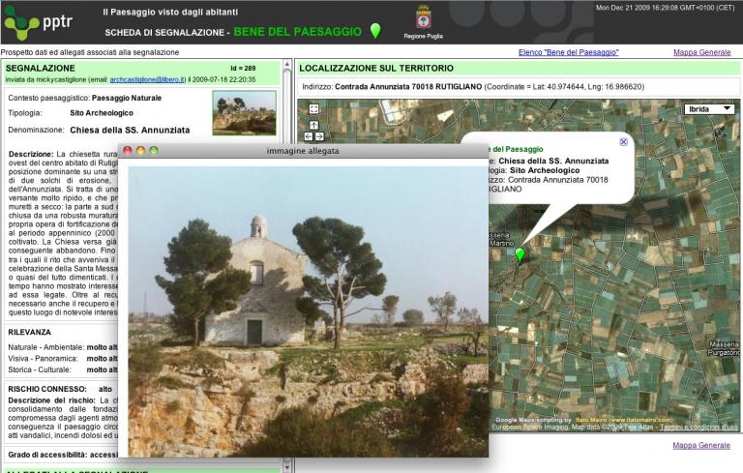Click the left-panel Denominazione "Chiesa della SS. Annunziata"
Viewport: 743px width, 473px height.
click(130, 130)
